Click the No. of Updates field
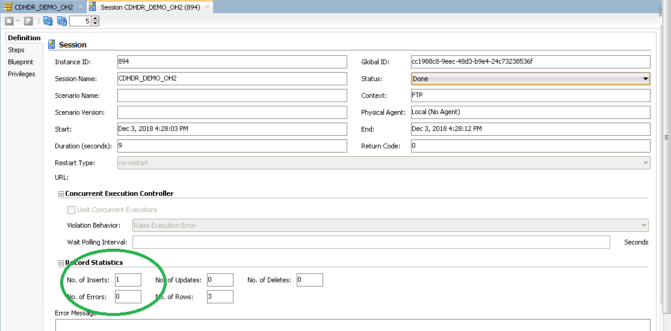Screen dimensions: 671x331 click(220, 280)
